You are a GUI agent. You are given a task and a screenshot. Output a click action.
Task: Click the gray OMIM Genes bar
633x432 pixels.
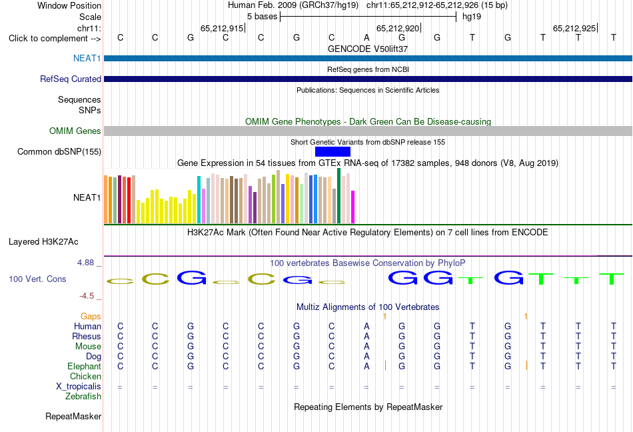368,131
